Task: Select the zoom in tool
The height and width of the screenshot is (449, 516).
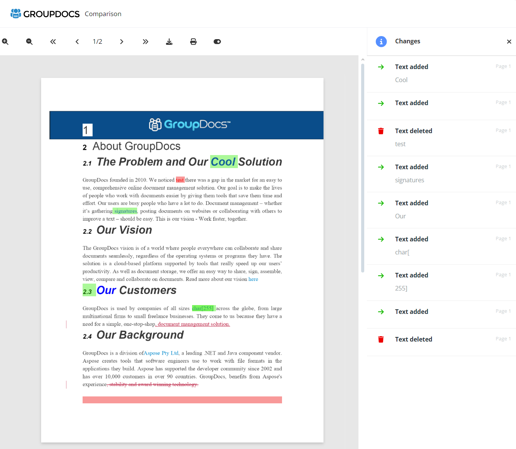Action: [x=5, y=41]
